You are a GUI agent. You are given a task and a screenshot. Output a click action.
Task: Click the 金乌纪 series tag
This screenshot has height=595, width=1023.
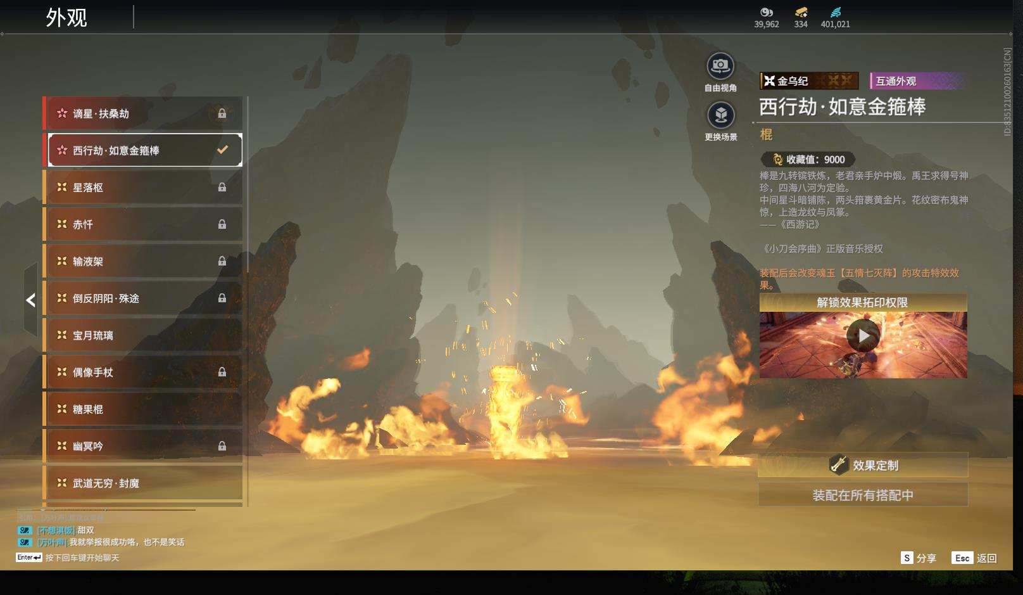pyautogui.click(x=809, y=80)
